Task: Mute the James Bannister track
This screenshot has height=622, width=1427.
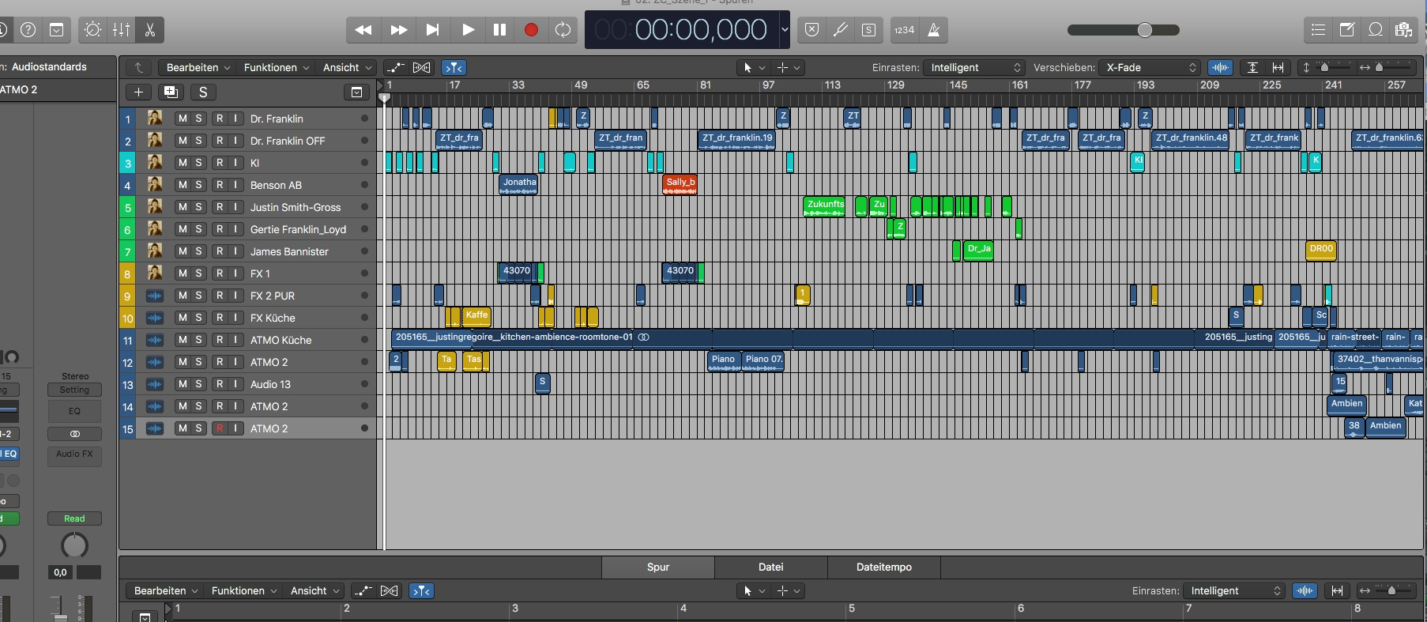Action: (x=183, y=251)
